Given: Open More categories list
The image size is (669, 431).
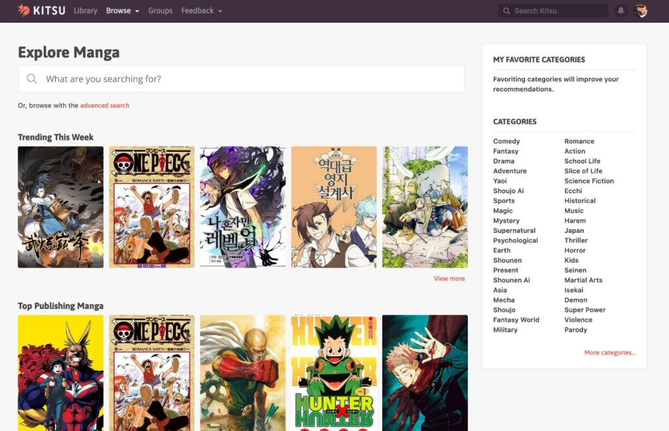Looking at the screenshot, I should pos(609,352).
